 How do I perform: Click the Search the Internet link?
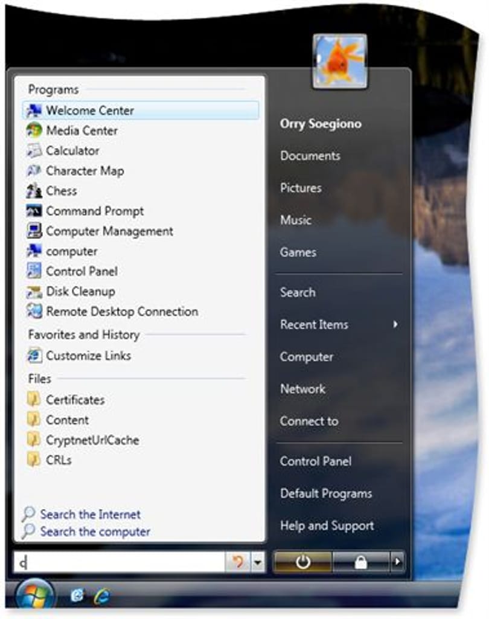pos(91,515)
